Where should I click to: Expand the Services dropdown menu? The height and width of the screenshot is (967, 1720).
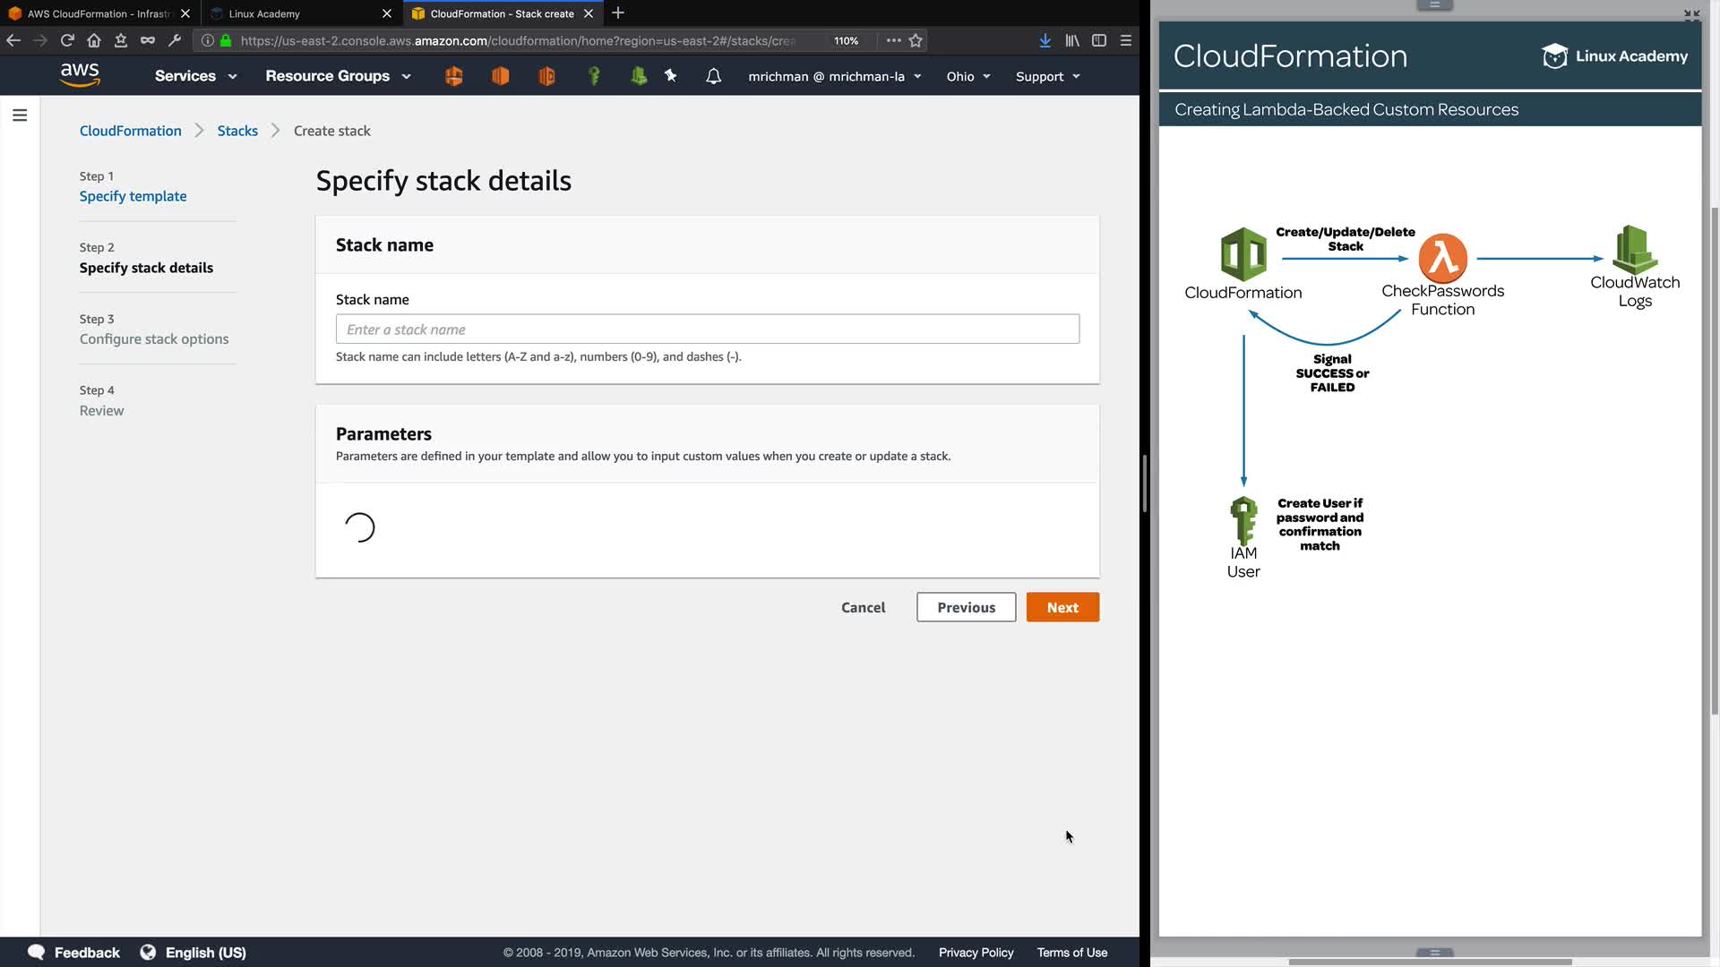(195, 76)
